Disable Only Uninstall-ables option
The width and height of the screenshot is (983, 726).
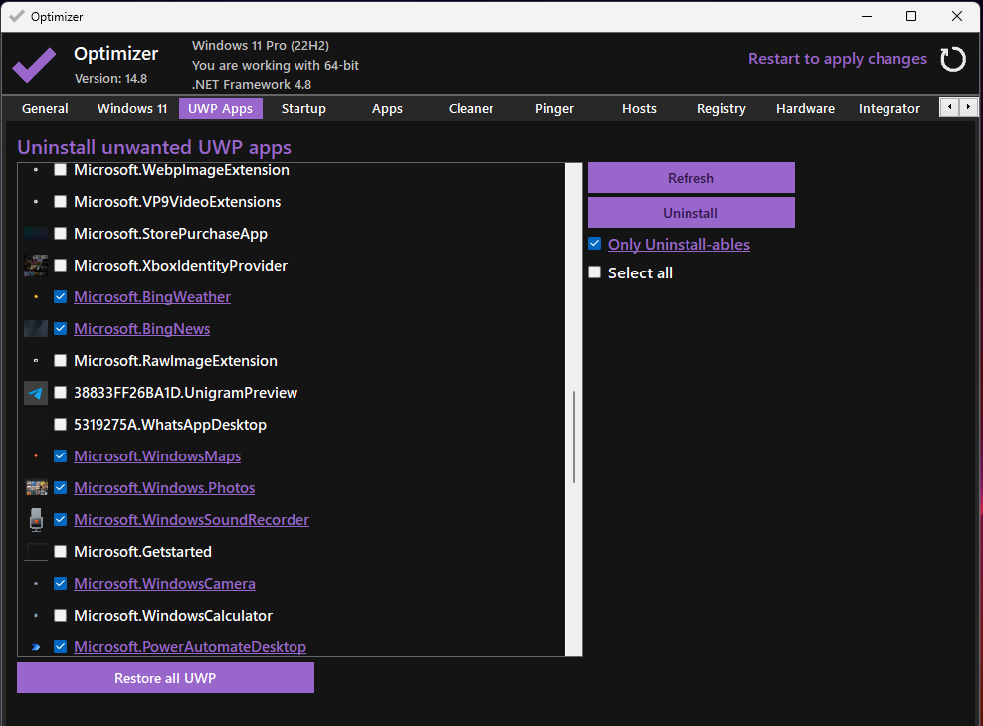click(x=595, y=244)
